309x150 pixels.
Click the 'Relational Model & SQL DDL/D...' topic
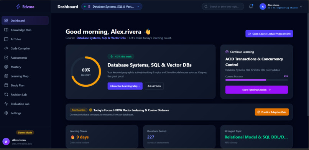tap(256, 137)
